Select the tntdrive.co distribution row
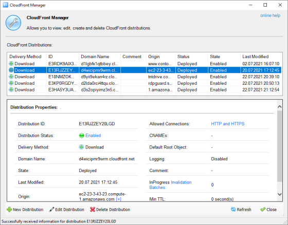The height and width of the screenshot is (225, 288). click(144, 77)
